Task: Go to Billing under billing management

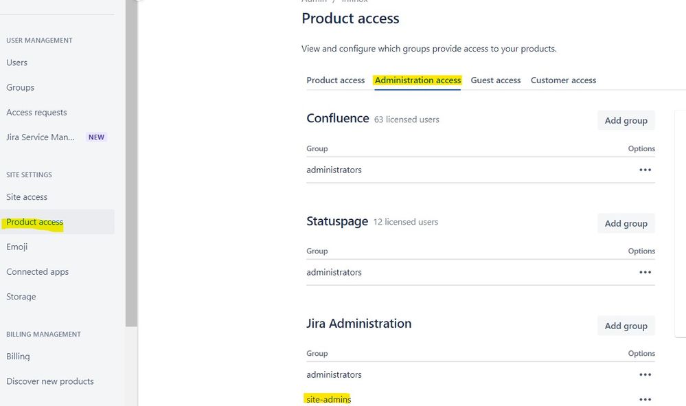Action: coord(19,356)
